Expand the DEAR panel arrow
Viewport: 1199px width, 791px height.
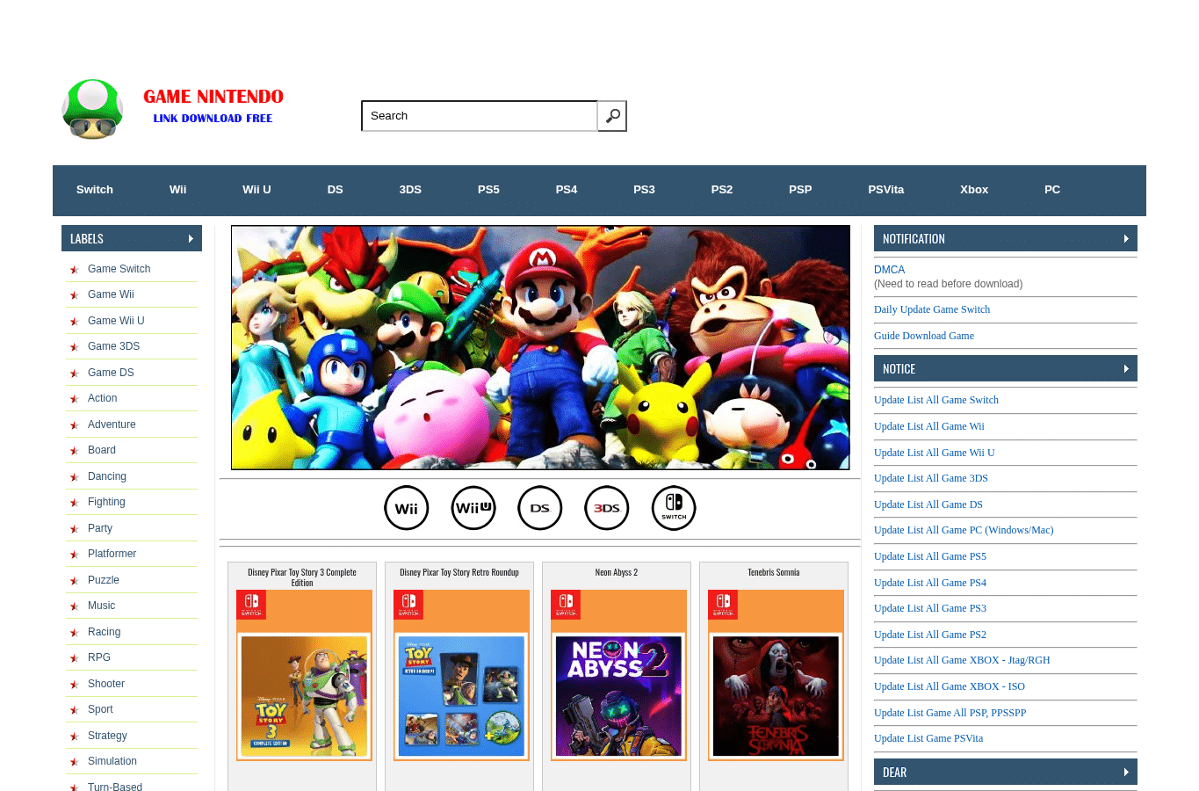point(1126,772)
